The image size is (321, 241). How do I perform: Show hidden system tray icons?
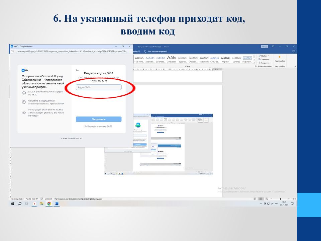click(261, 204)
